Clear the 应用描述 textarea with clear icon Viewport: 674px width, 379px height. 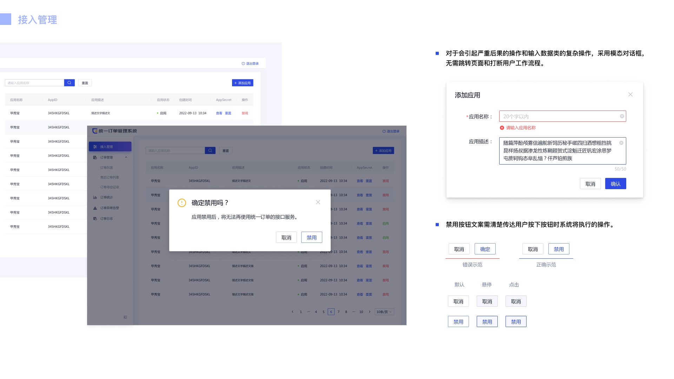[x=621, y=143]
